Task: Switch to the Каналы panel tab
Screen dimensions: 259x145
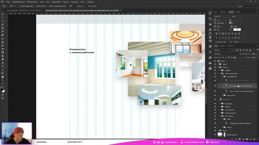Action: (223, 46)
